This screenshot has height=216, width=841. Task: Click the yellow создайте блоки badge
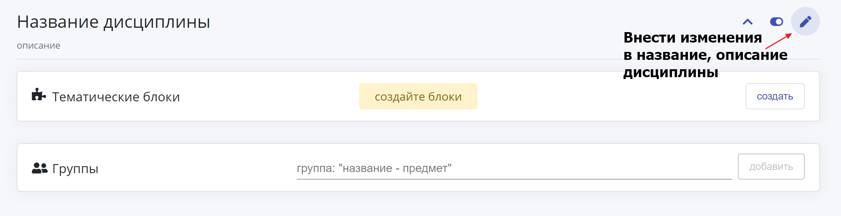(x=418, y=96)
